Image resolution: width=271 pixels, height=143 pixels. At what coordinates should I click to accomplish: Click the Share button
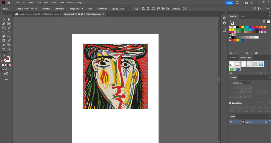pos(229,3)
